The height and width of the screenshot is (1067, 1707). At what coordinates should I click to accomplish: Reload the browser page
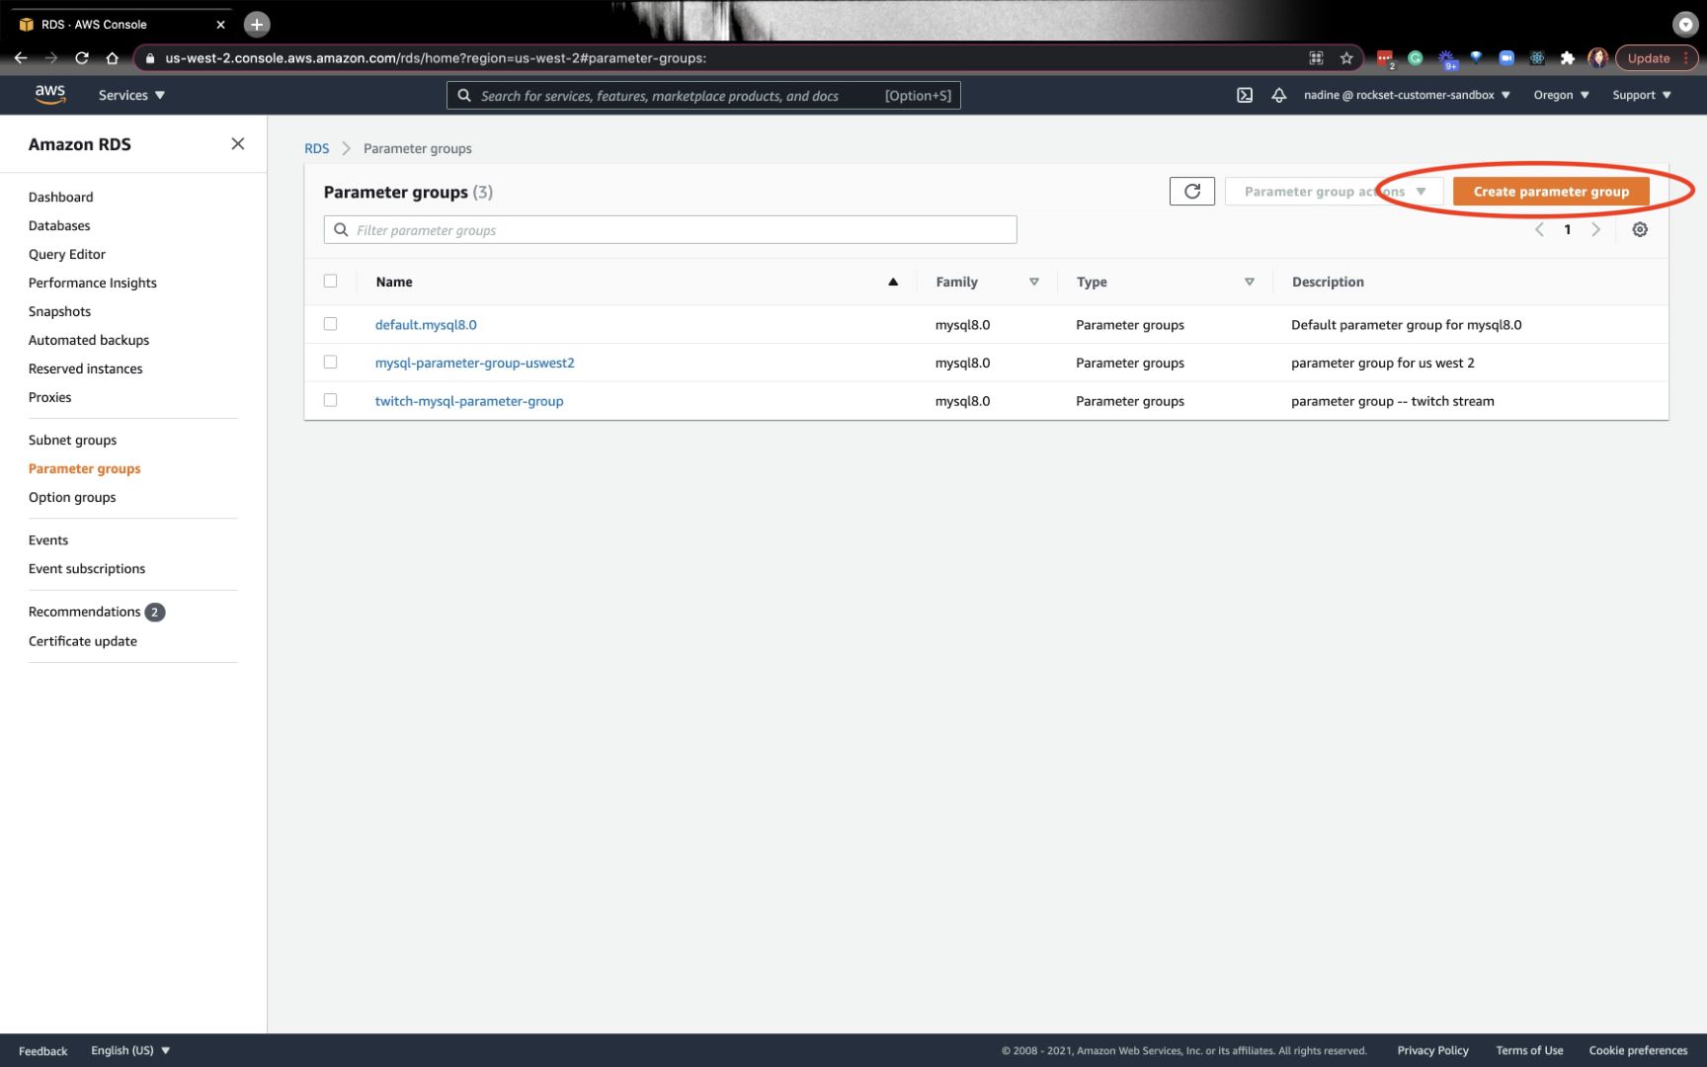tap(82, 58)
